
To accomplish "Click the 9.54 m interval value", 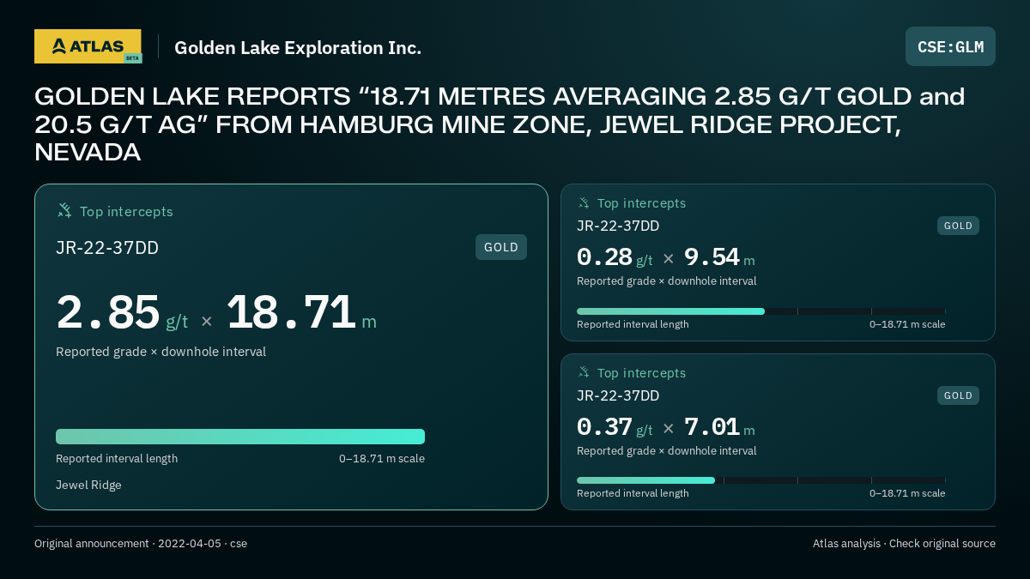I will pos(719,257).
